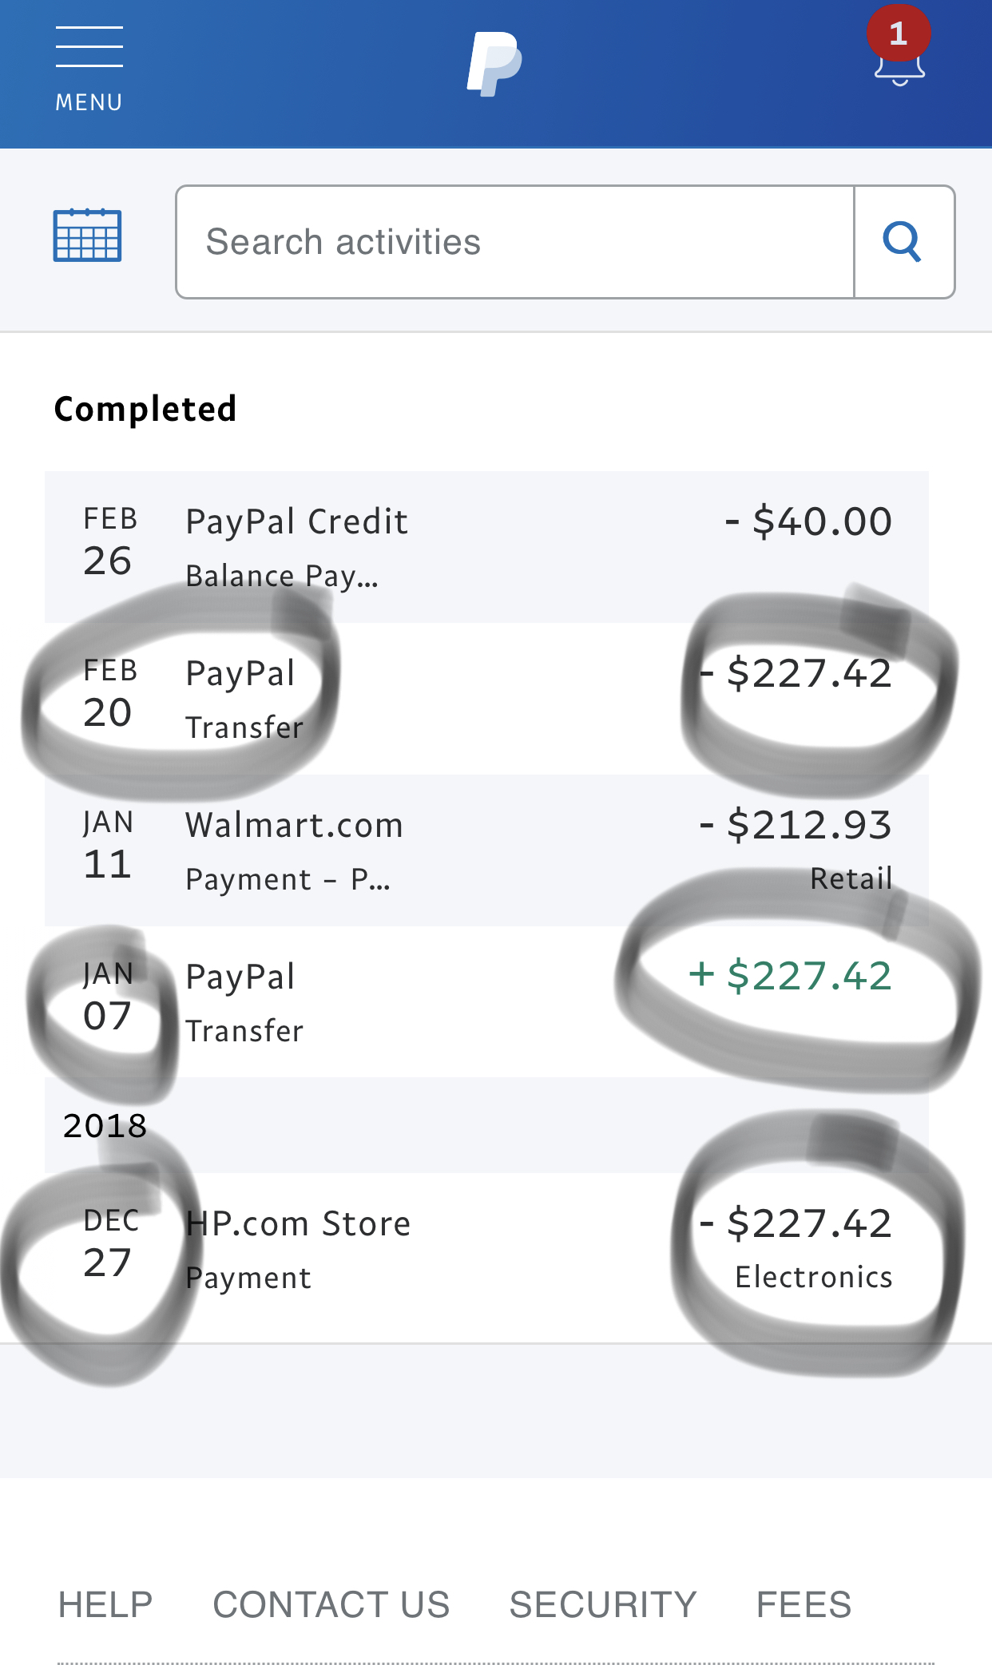Open the Feb 20 PayPal Transfer transaction

[486, 699]
